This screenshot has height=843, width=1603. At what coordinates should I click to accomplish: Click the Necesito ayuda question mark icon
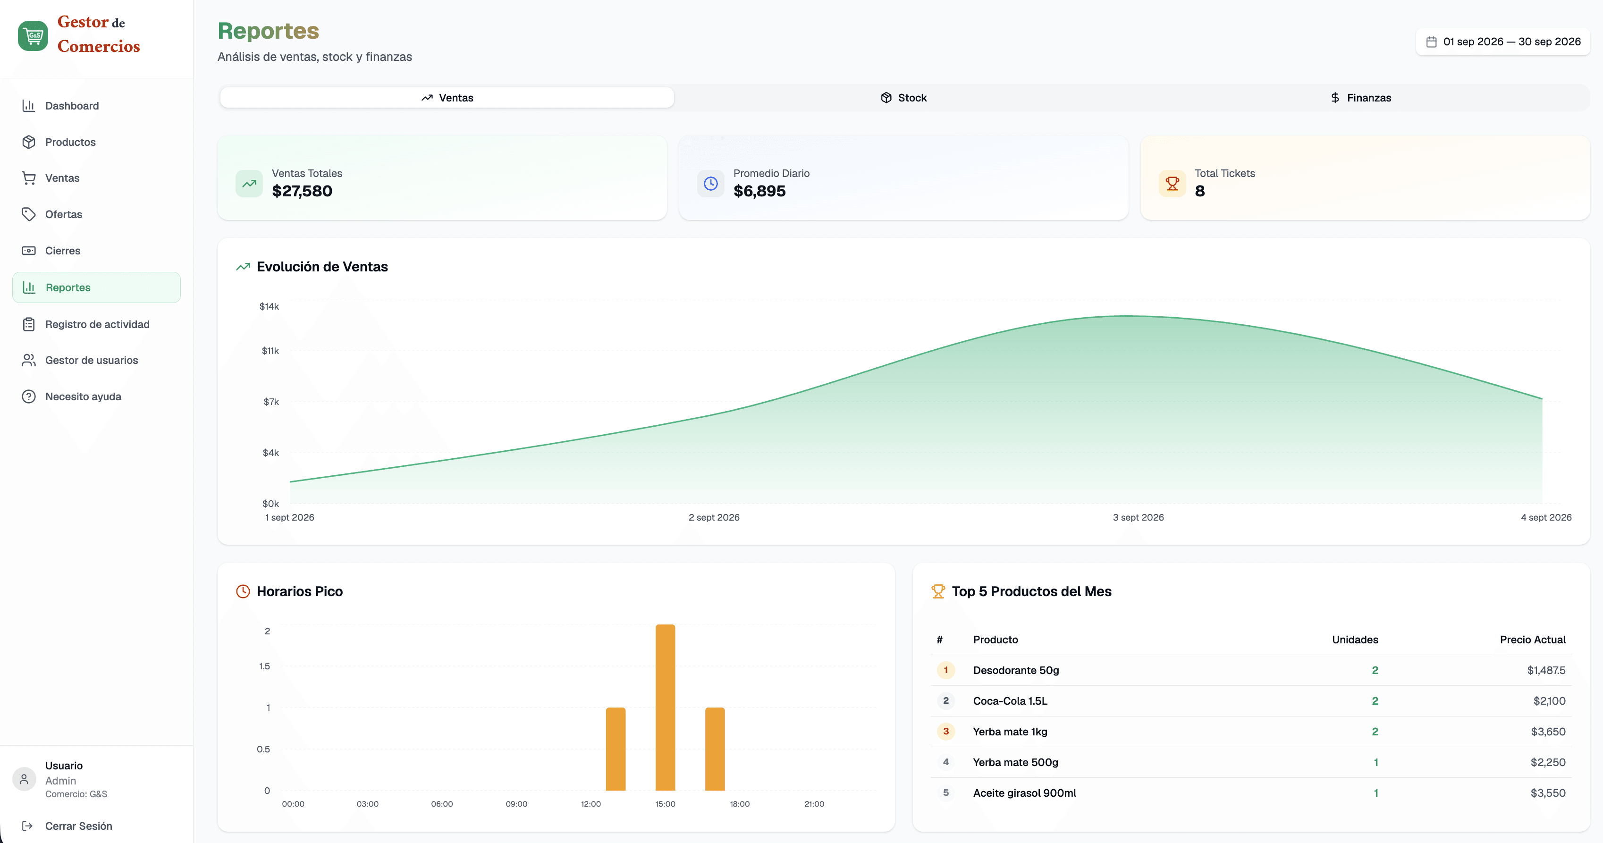point(29,396)
